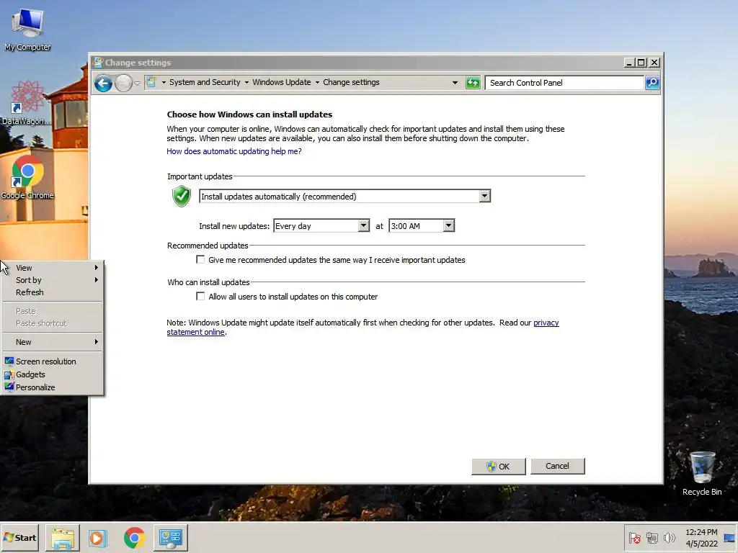The image size is (738, 553).
Task: Click the clock showing 12:24 PM
Action: tap(701, 532)
